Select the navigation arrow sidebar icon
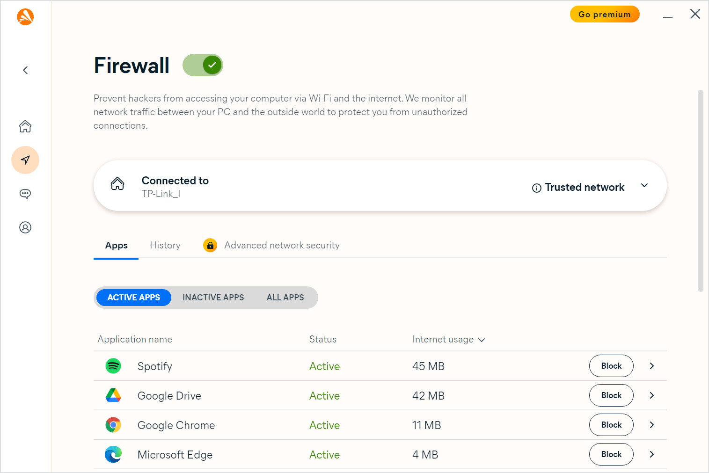Image resolution: width=709 pixels, height=473 pixels. 25,160
